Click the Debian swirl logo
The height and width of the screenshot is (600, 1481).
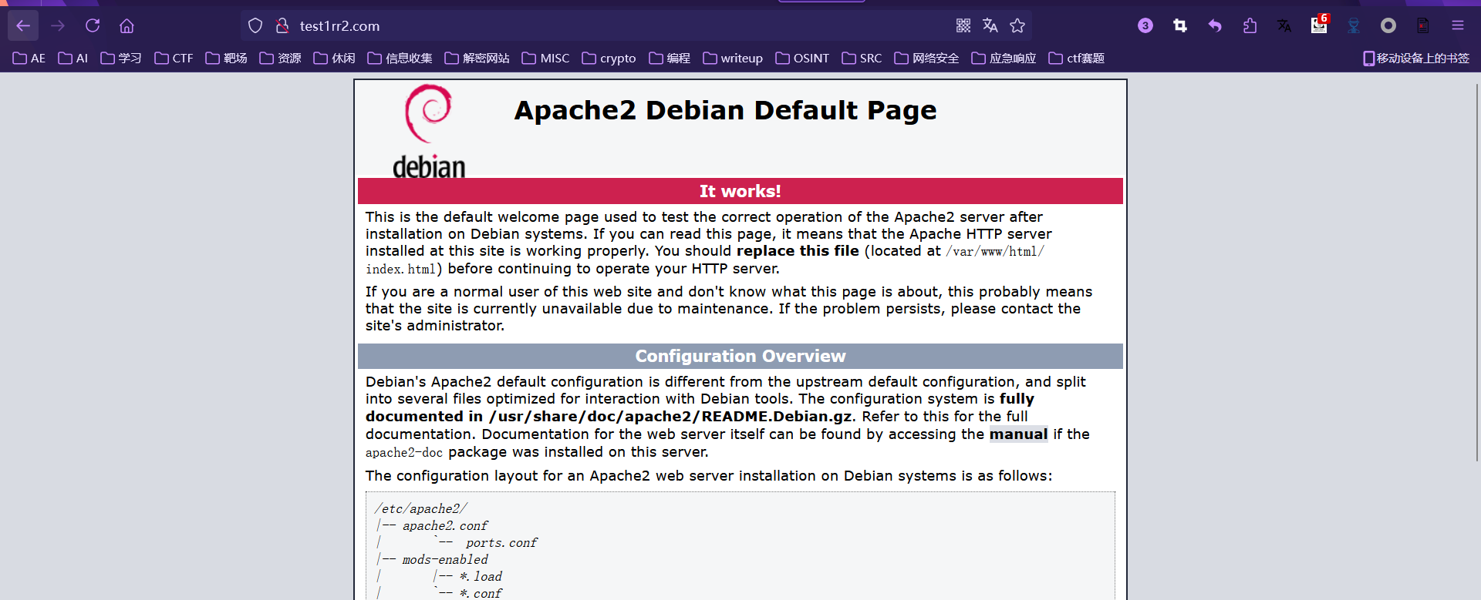[429, 131]
